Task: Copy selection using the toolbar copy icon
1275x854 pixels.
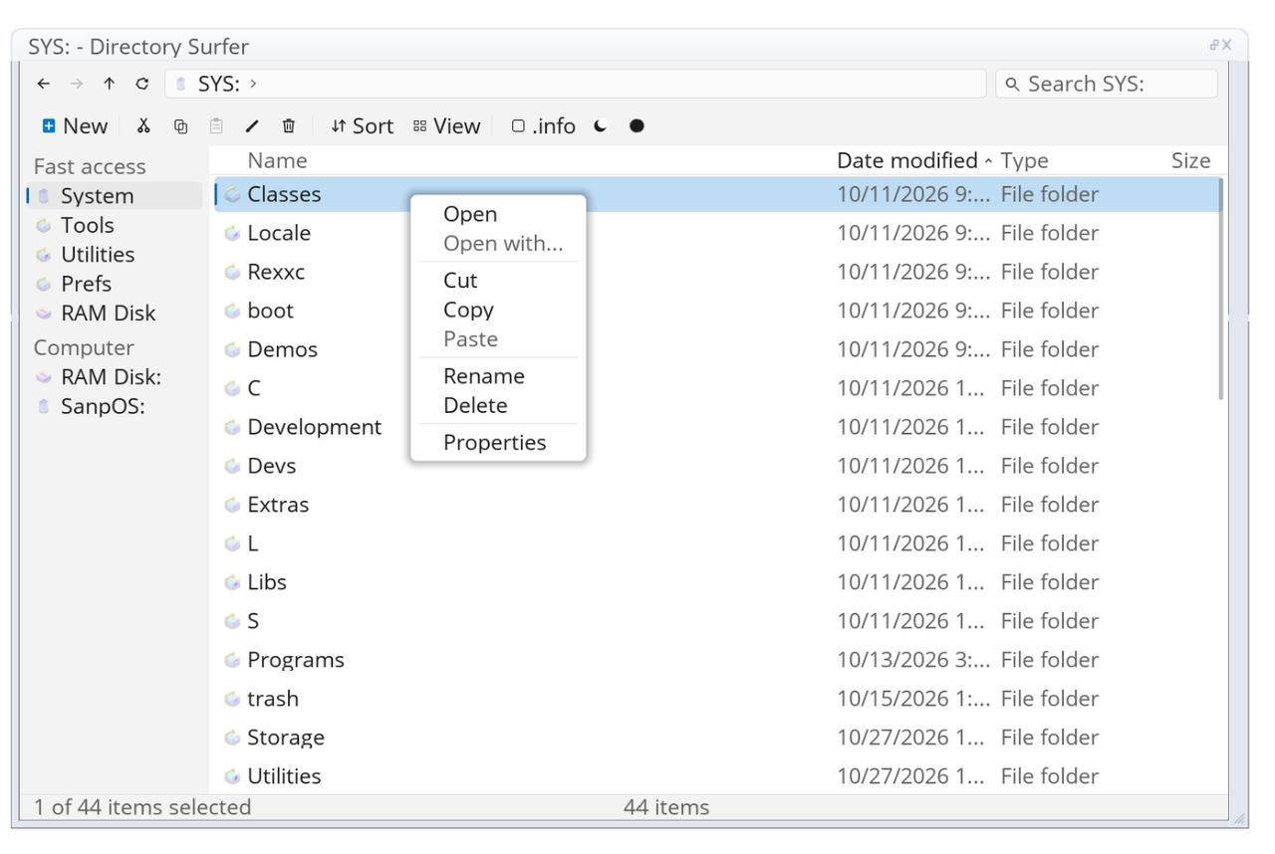Action: (180, 125)
